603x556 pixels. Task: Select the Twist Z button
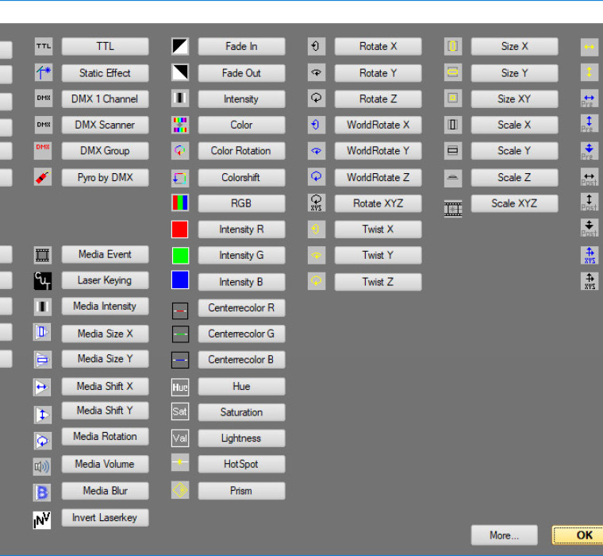pos(378,282)
